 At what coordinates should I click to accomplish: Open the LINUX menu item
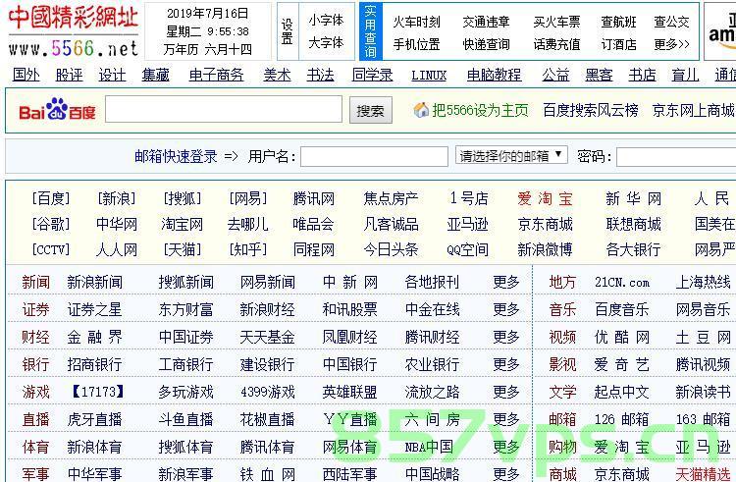tap(429, 75)
